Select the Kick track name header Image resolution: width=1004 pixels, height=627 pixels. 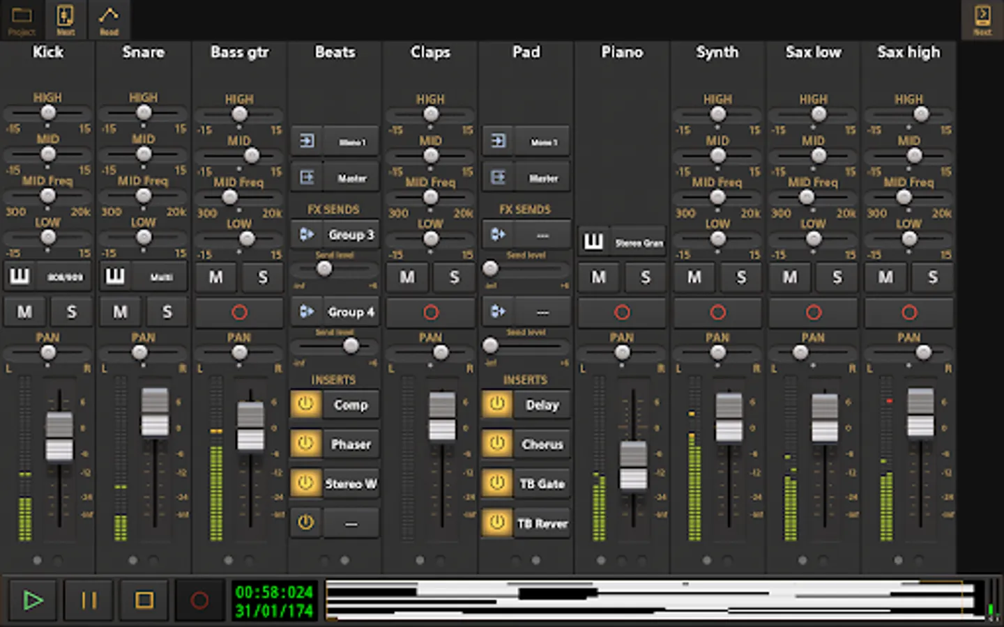coord(47,52)
